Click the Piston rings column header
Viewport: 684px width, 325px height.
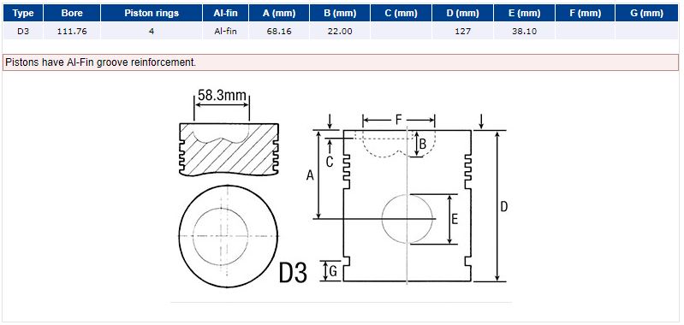[152, 13]
